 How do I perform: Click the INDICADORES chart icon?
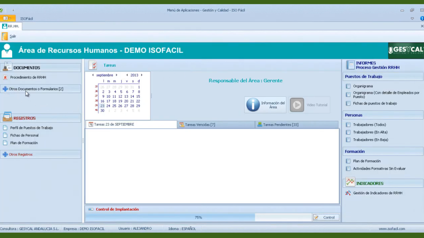(x=350, y=182)
